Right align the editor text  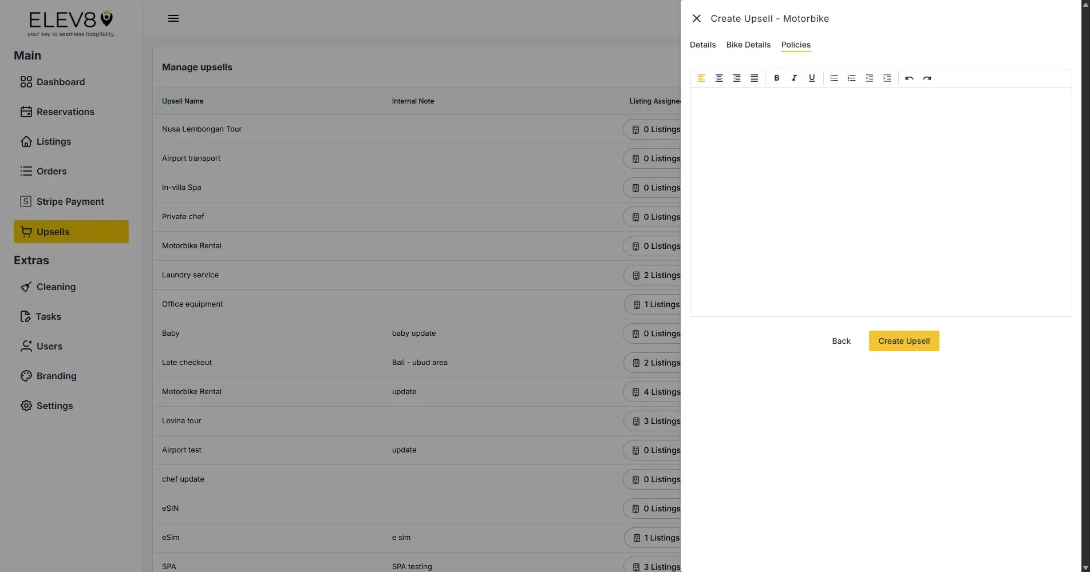point(737,78)
